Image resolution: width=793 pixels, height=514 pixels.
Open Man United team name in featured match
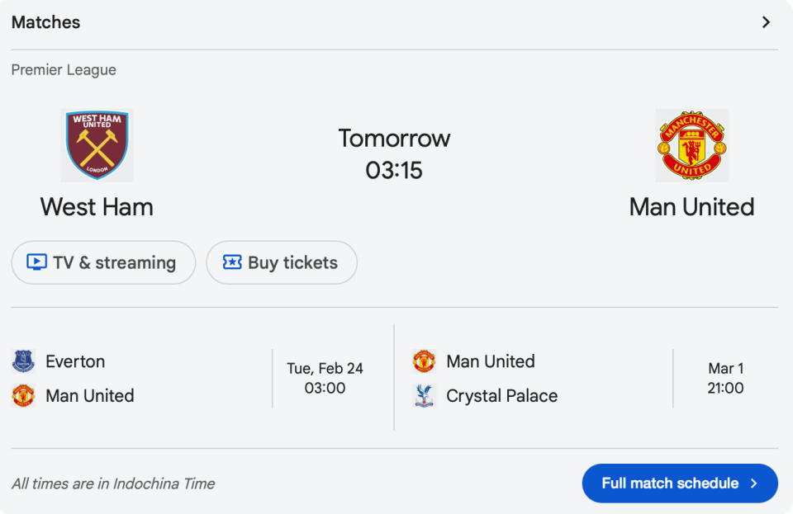click(x=691, y=206)
